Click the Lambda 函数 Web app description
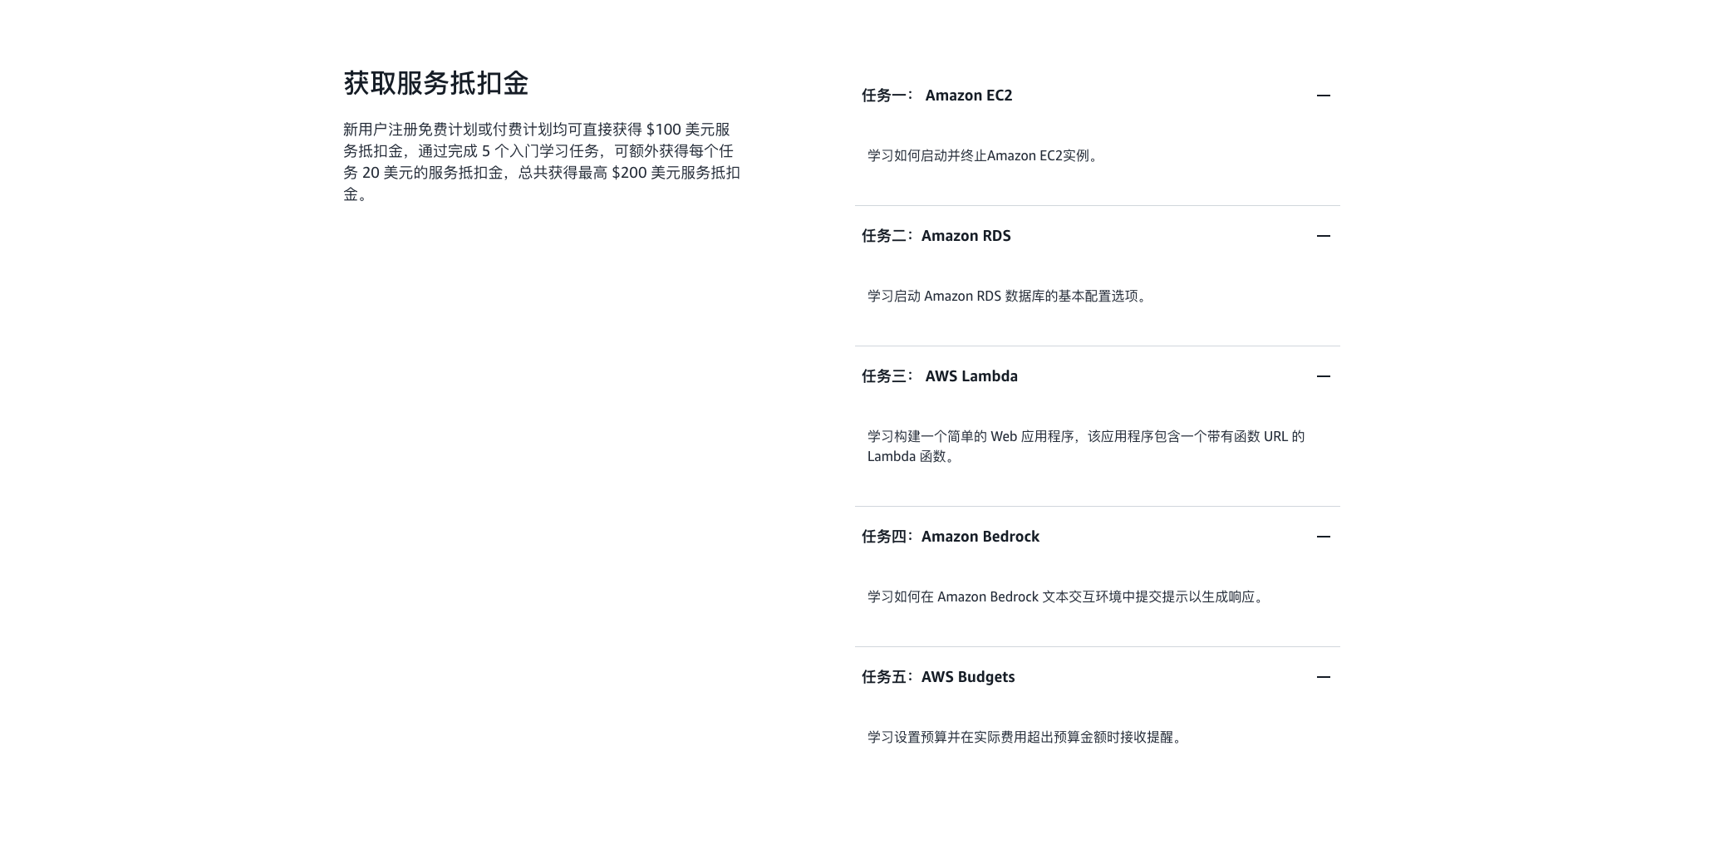1720x849 pixels. [x=1085, y=446]
